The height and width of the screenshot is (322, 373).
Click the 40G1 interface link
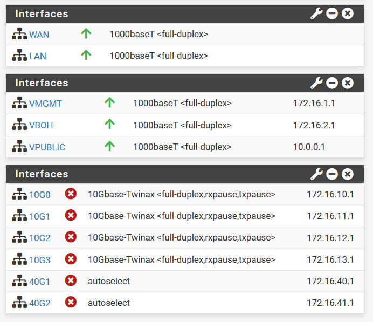pyautogui.click(x=39, y=281)
